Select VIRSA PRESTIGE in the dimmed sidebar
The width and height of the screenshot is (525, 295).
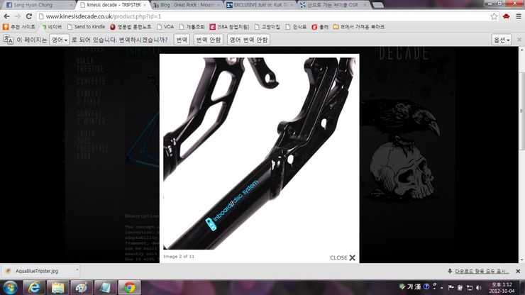pos(90,65)
